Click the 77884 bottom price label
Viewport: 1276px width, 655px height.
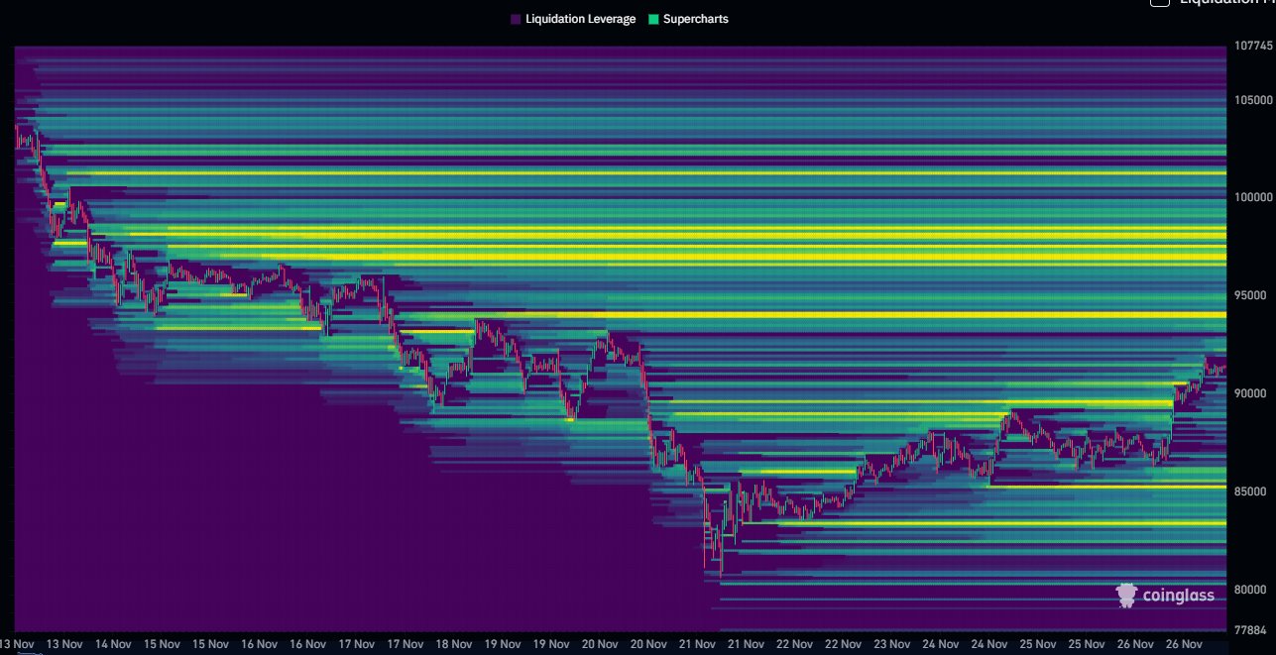coord(1248,627)
